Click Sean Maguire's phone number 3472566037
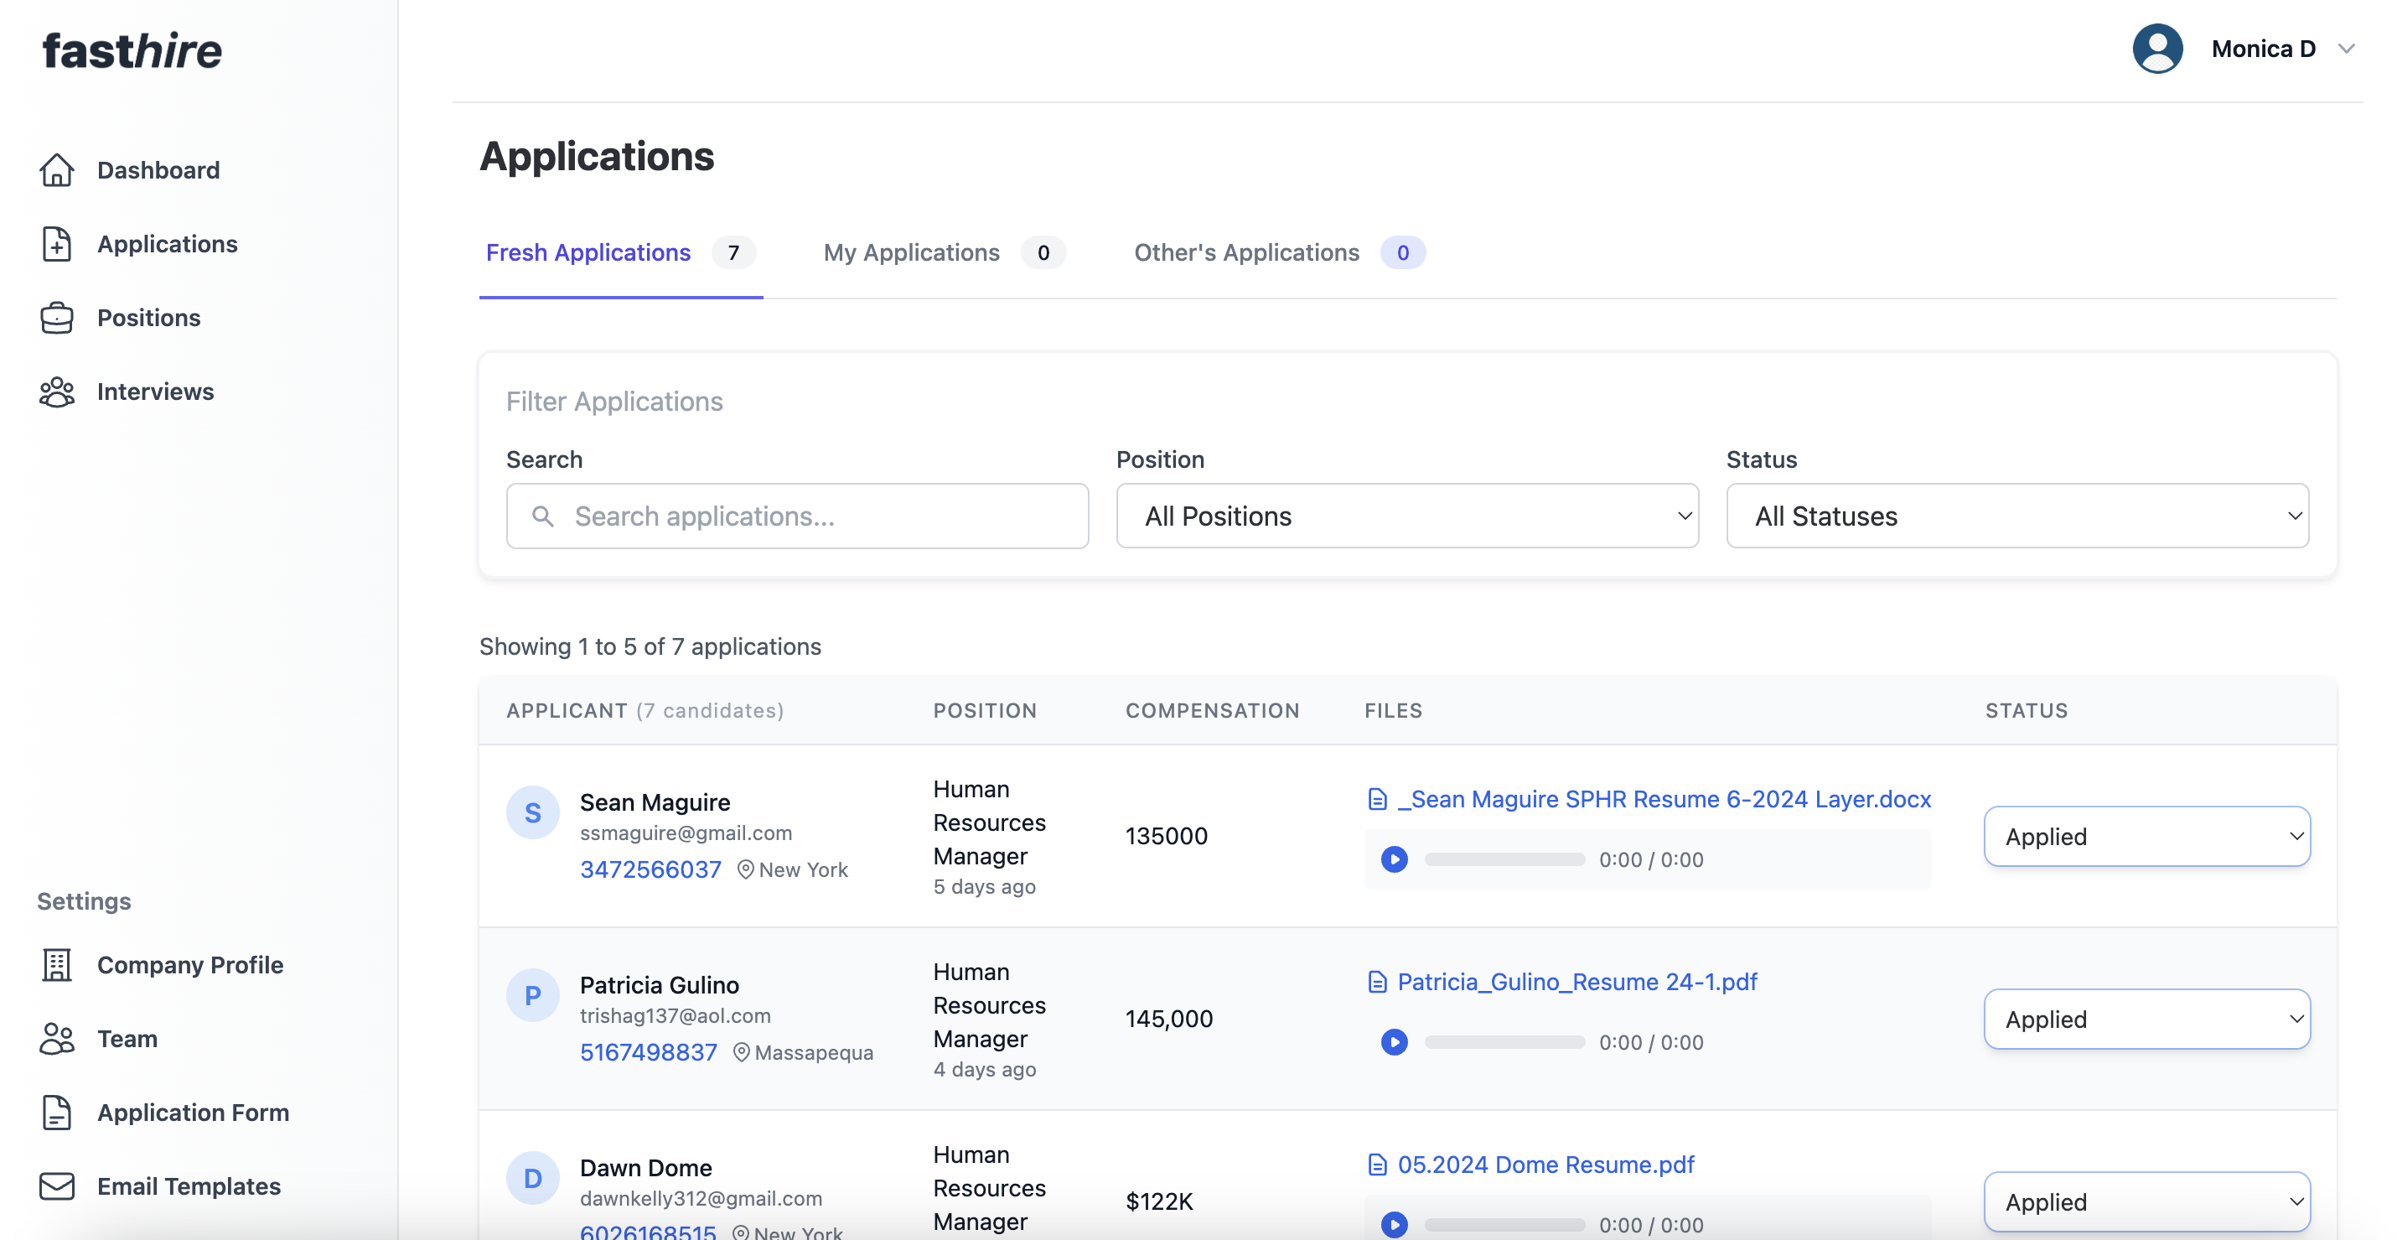The height and width of the screenshot is (1240, 2397). click(x=650, y=869)
